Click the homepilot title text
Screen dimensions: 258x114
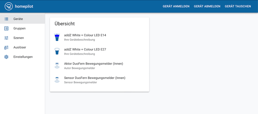24,6
